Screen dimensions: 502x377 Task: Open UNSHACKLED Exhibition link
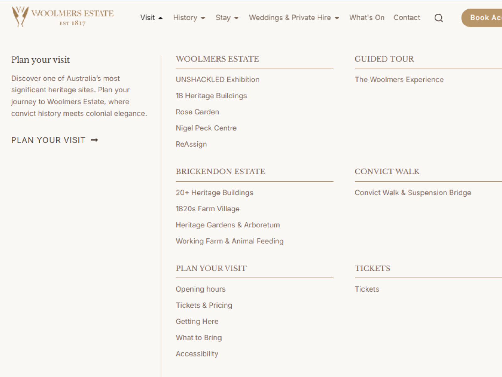click(x=217, y=79)
